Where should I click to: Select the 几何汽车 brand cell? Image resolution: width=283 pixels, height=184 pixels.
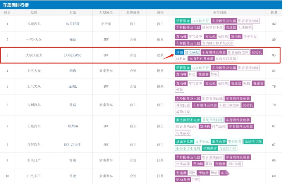[x=34, y=145]
